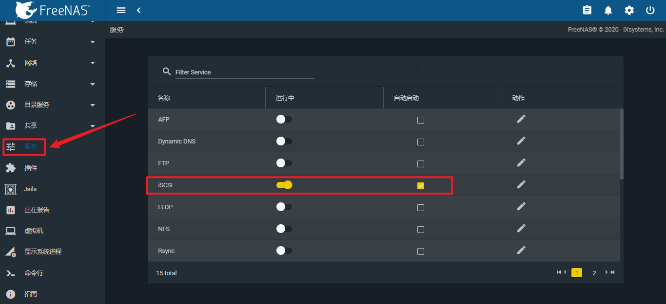Click the 虚拟机 laptop icon

(10, 231)
